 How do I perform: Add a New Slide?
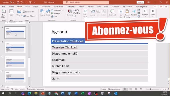pos(4,14)
